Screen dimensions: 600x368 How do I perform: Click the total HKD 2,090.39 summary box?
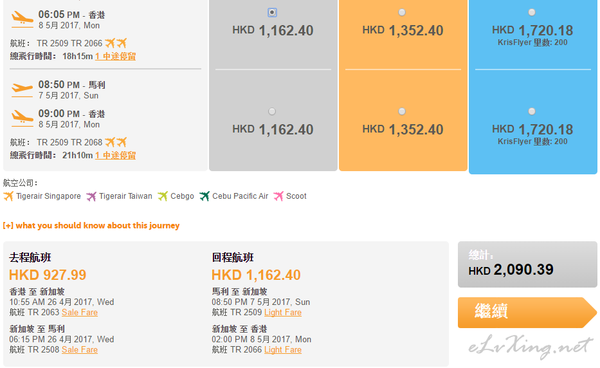pos(527,264)
